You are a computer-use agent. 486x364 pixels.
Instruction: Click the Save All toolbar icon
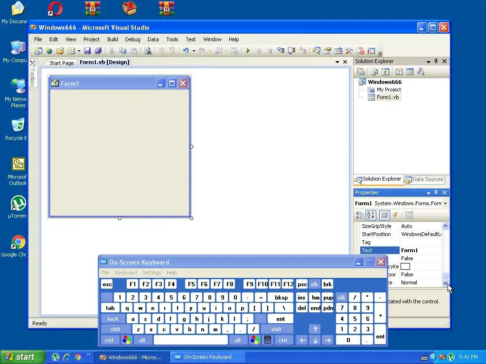click(x=98, y=51)
